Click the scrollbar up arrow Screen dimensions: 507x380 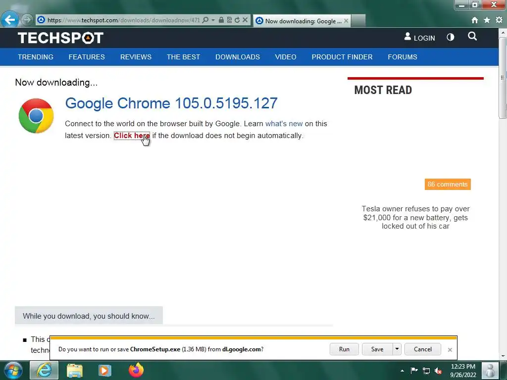[x=503, y=32]
